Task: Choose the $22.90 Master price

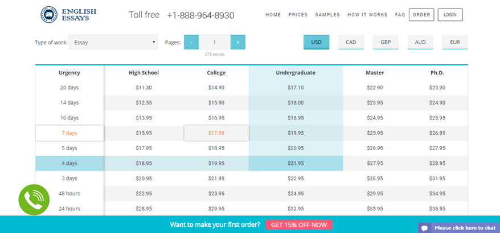Action: pos(375,88)
